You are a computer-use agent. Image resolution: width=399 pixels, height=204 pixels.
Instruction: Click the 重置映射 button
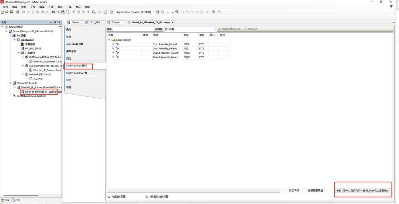click(294, 190)
